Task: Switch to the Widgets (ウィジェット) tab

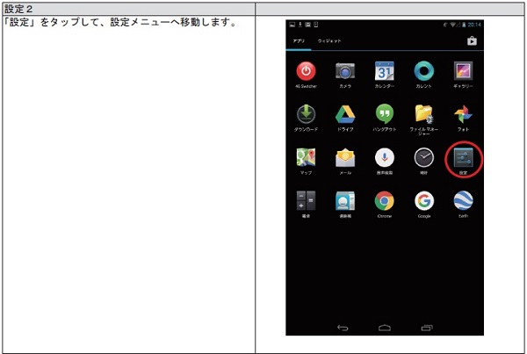Action: (329, 41)
